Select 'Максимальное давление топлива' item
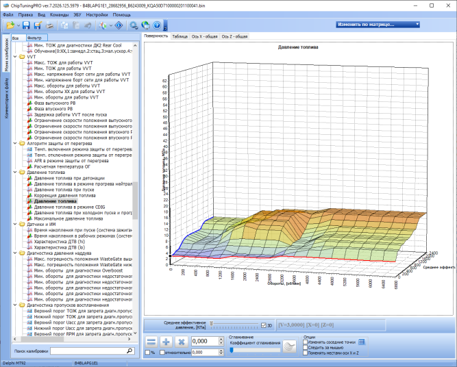The height and width of the screenshot is (367, 457). tap(69, 218)
